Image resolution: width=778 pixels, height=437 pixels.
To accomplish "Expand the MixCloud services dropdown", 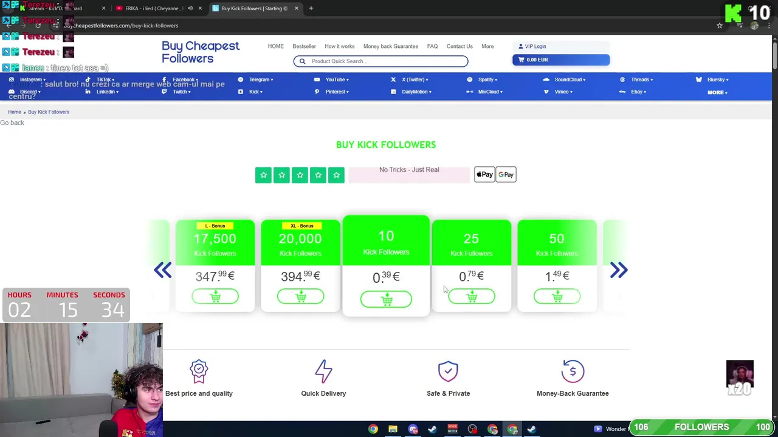I will point(490,92).
